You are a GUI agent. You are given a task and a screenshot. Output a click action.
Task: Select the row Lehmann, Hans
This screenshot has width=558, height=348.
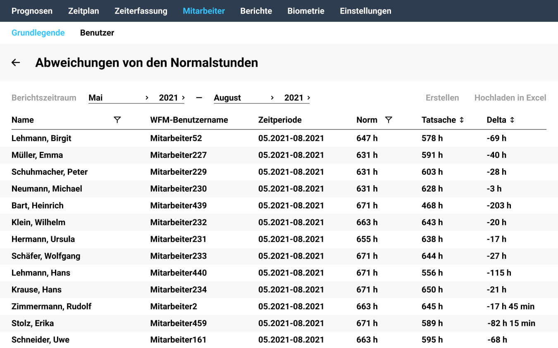[279, 273]
